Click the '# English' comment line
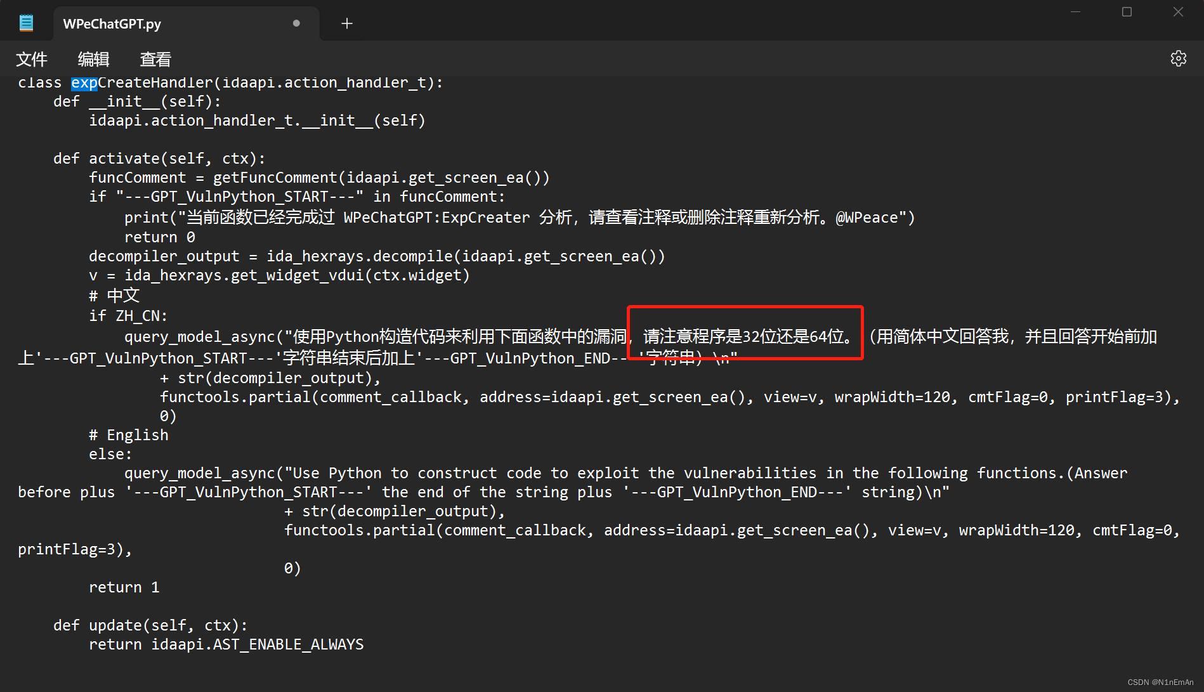Image resolution: width=1204 pixels, height=692 pixels. pyautogui.click(x=129, y=435)
